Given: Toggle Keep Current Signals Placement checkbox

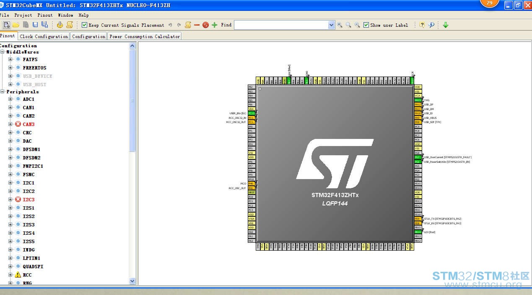Looking at the screenshot, I should click(84, 25).
